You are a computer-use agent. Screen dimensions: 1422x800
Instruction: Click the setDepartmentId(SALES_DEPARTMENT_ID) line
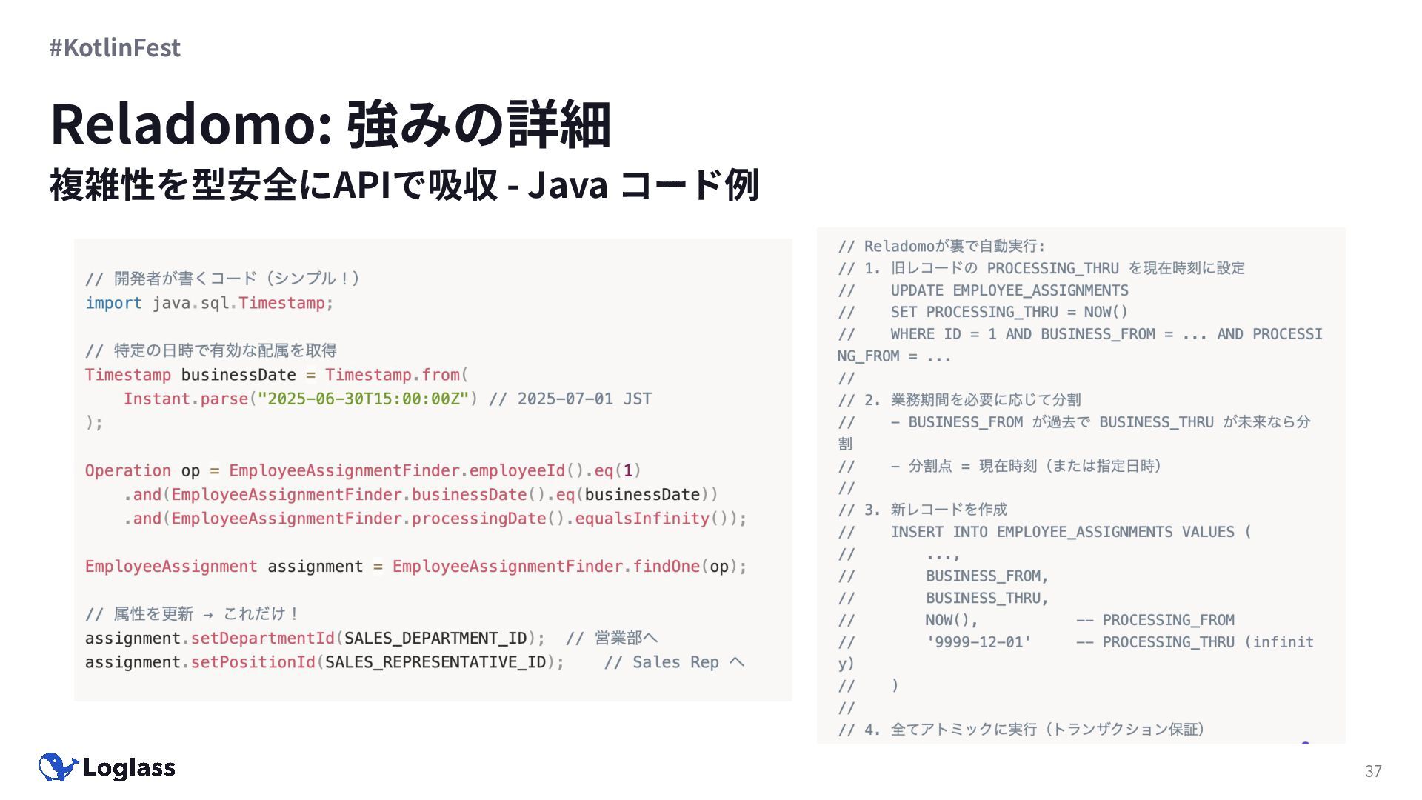click(x=315, y=639)
